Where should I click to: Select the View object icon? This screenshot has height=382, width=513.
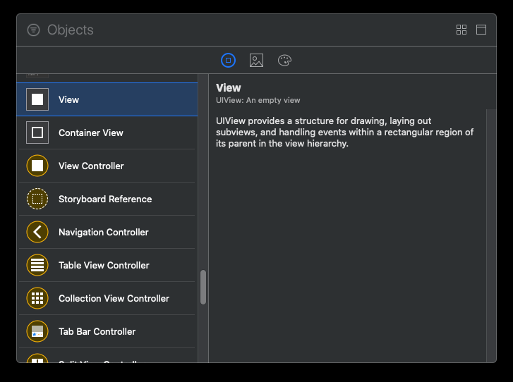[x=37, y=99]
